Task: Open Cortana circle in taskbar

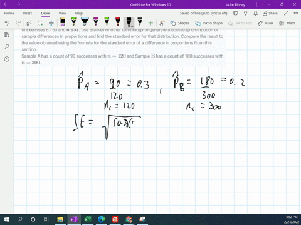Action: coord(33,219)
